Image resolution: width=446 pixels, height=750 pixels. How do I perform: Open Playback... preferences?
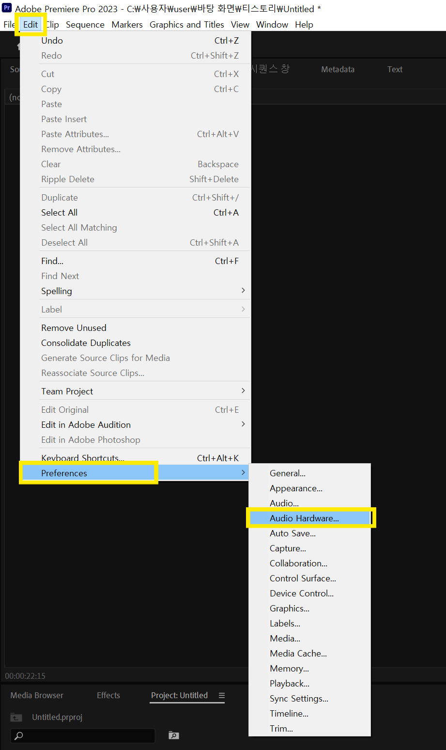309,684
